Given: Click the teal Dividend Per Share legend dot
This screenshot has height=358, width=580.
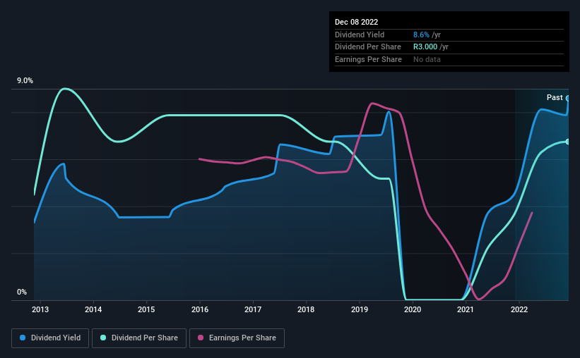Looking at the screenshot, I should pyautogui.click(x=103, y=338).
